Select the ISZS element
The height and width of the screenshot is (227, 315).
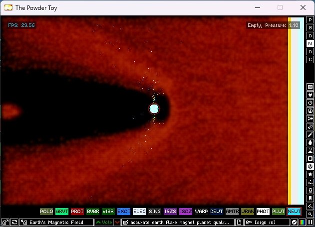[170, 212]
